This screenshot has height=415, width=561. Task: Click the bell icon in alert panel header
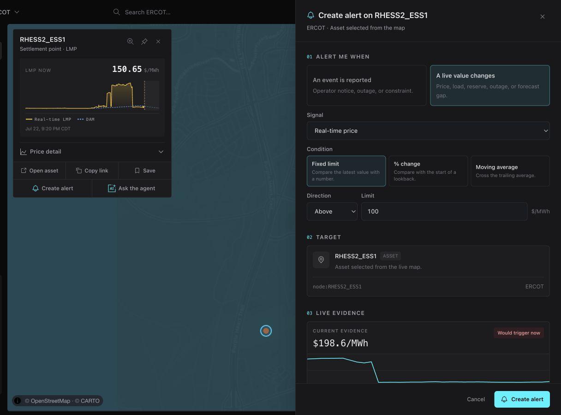[x=311, y=15]
